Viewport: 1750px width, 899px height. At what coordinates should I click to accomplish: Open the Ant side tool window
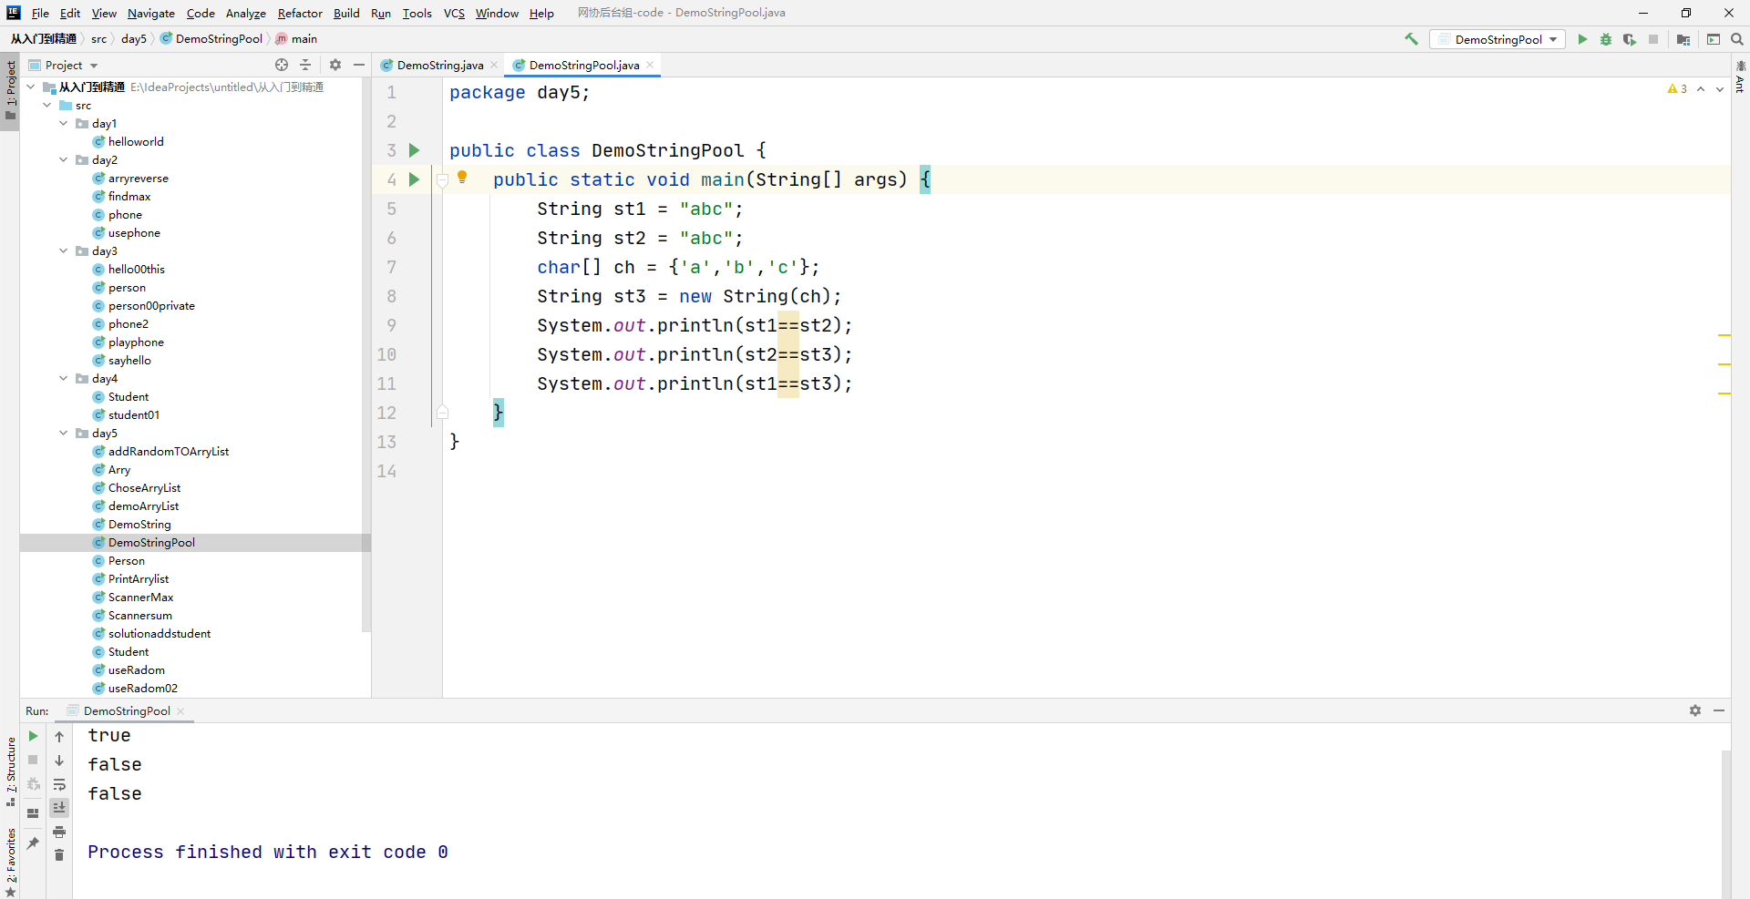tap(1740, 77)
